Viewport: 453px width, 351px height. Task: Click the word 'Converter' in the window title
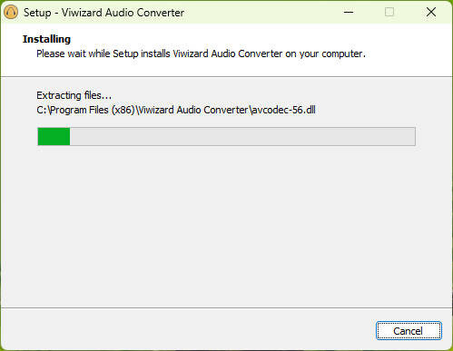click(161, 13)
